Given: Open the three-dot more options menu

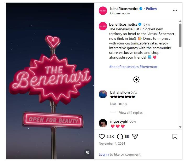Looking at the screenshot, I should click(x=175, y=11).
